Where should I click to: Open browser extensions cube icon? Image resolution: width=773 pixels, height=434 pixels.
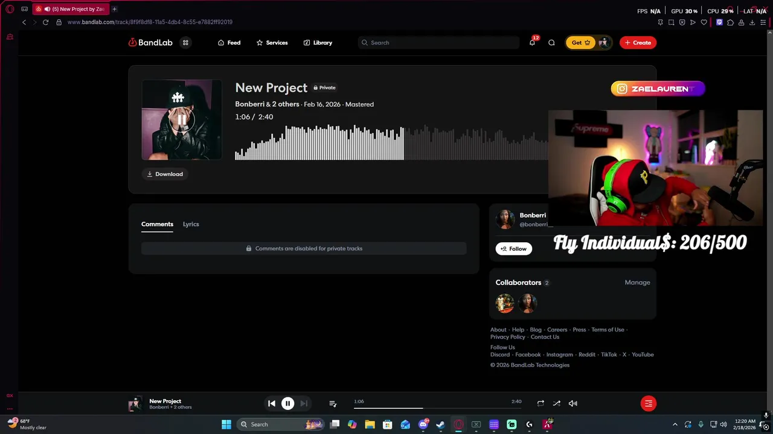(730, 22)
